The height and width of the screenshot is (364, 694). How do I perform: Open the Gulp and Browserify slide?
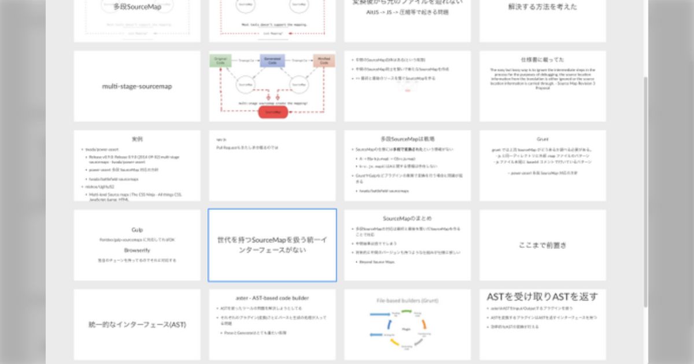pyautogui.click(x=137, y=245)
